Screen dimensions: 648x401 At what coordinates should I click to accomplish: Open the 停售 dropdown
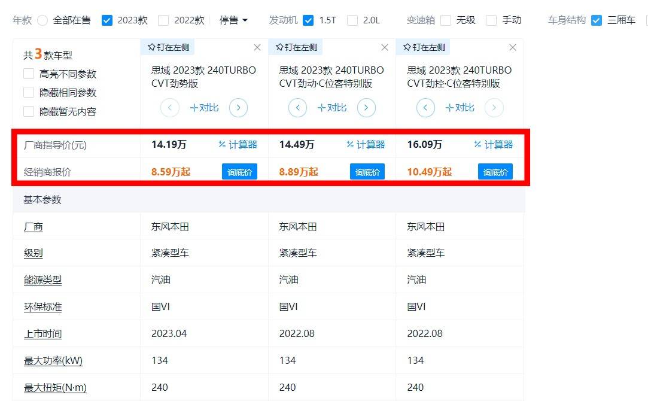(233, 20)
